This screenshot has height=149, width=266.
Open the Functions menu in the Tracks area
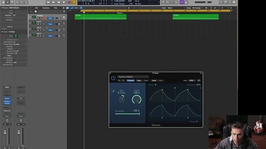click(46, 8)
